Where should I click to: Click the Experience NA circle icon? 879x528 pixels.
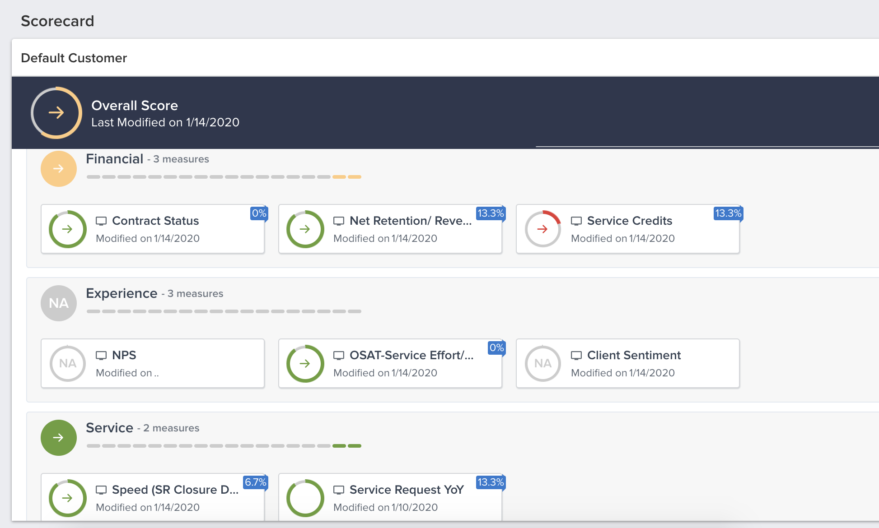[x=59, y=303]
